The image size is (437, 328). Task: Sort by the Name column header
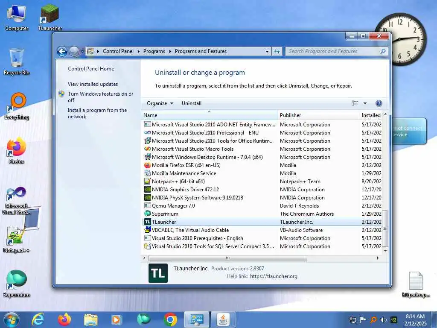209,115
